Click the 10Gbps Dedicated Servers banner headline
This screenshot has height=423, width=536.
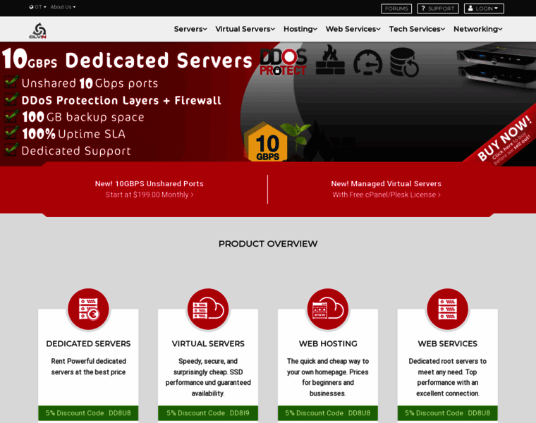click(127, 59)
